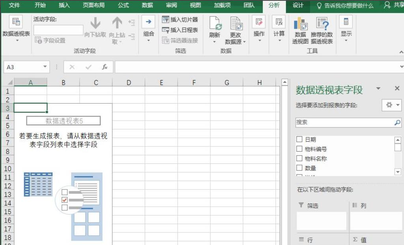Click the select-all corner of the sheet

click(x=10, y=82)
